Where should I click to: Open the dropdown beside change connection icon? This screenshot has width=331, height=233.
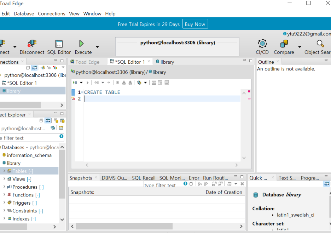coord(145,83)
